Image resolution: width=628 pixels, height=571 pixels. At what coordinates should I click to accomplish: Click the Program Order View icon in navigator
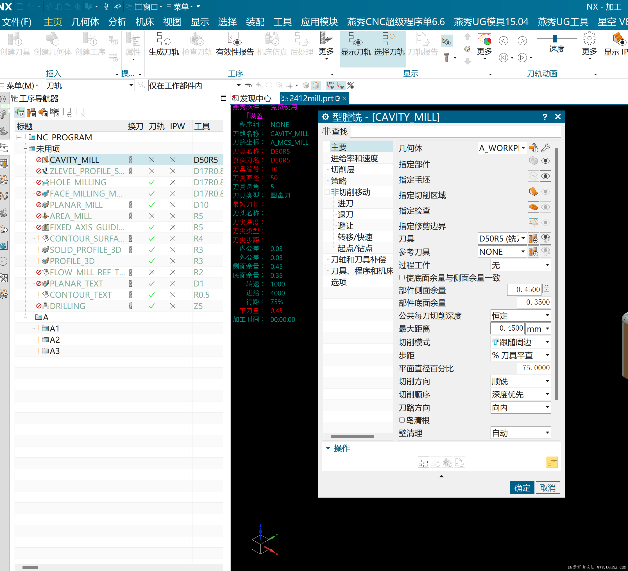click(19, 112)
